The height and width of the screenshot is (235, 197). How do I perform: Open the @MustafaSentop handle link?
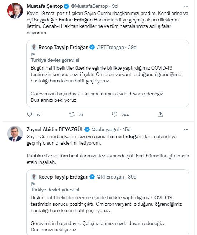(x=89, y=6)
